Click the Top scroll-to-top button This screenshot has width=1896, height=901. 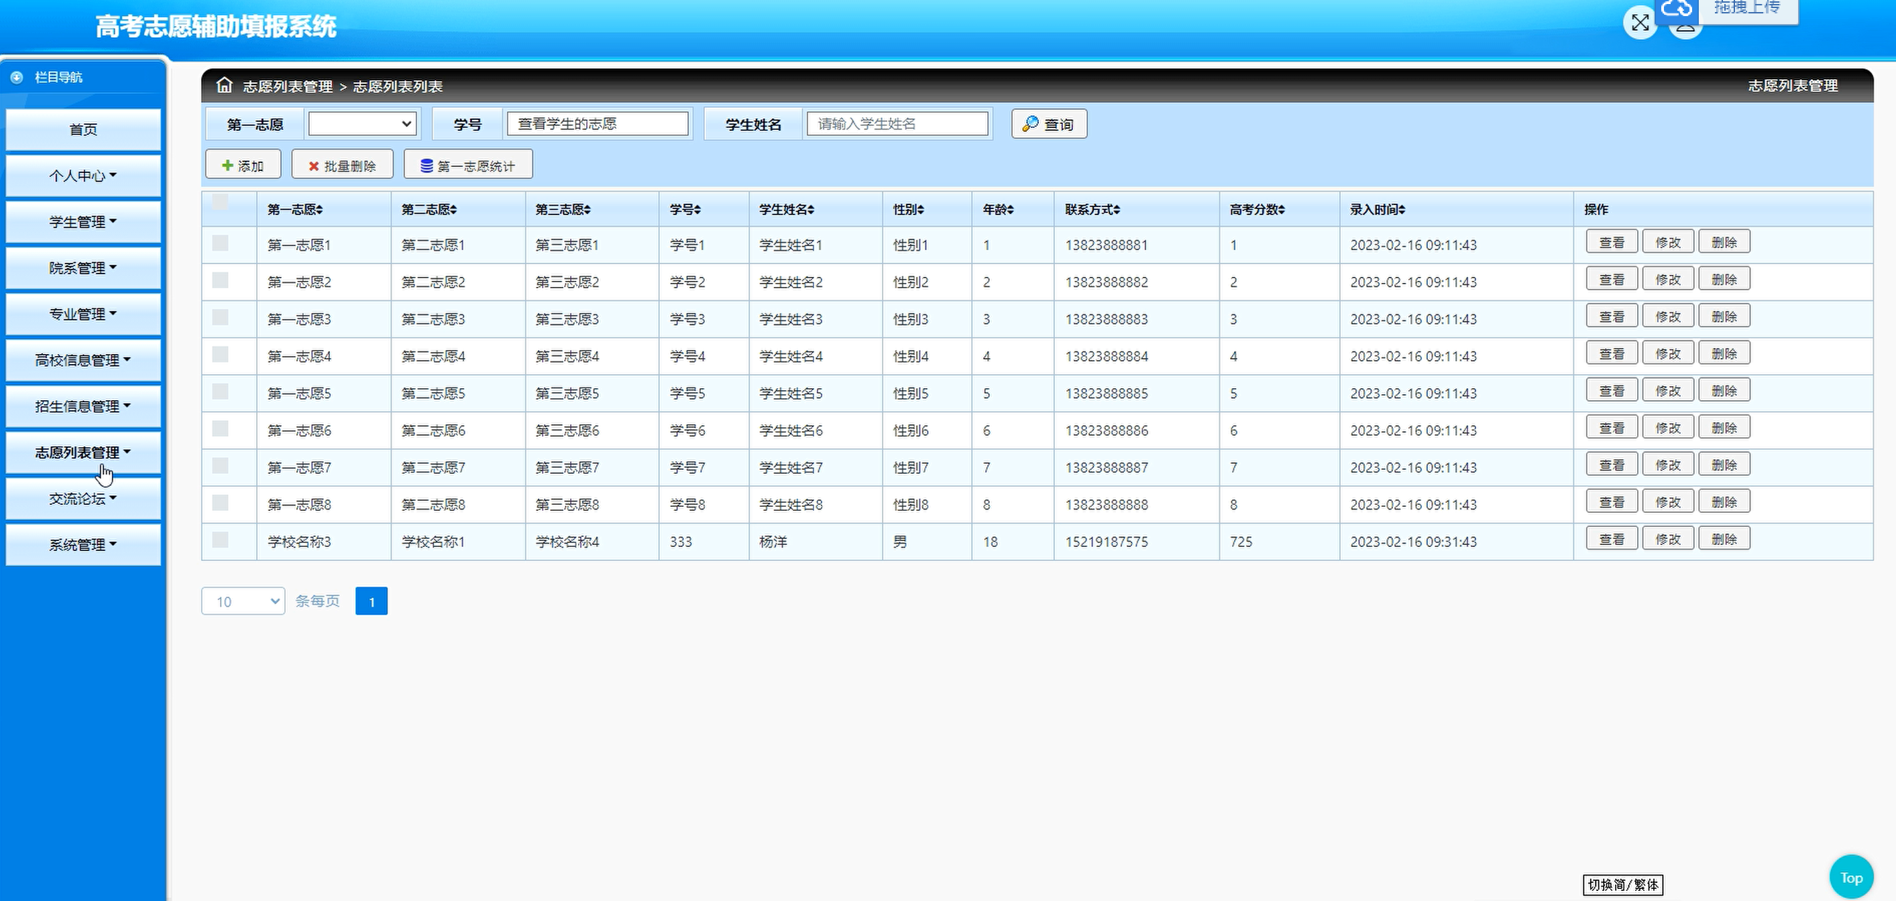1851,877
